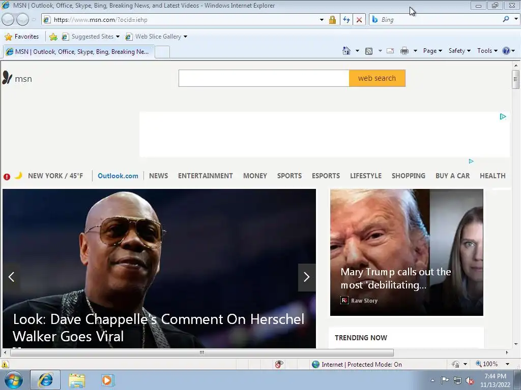This screenshot has height=390, width=521.
Task: Show hidden tray icons arrow
Action: tap(432, 380)
